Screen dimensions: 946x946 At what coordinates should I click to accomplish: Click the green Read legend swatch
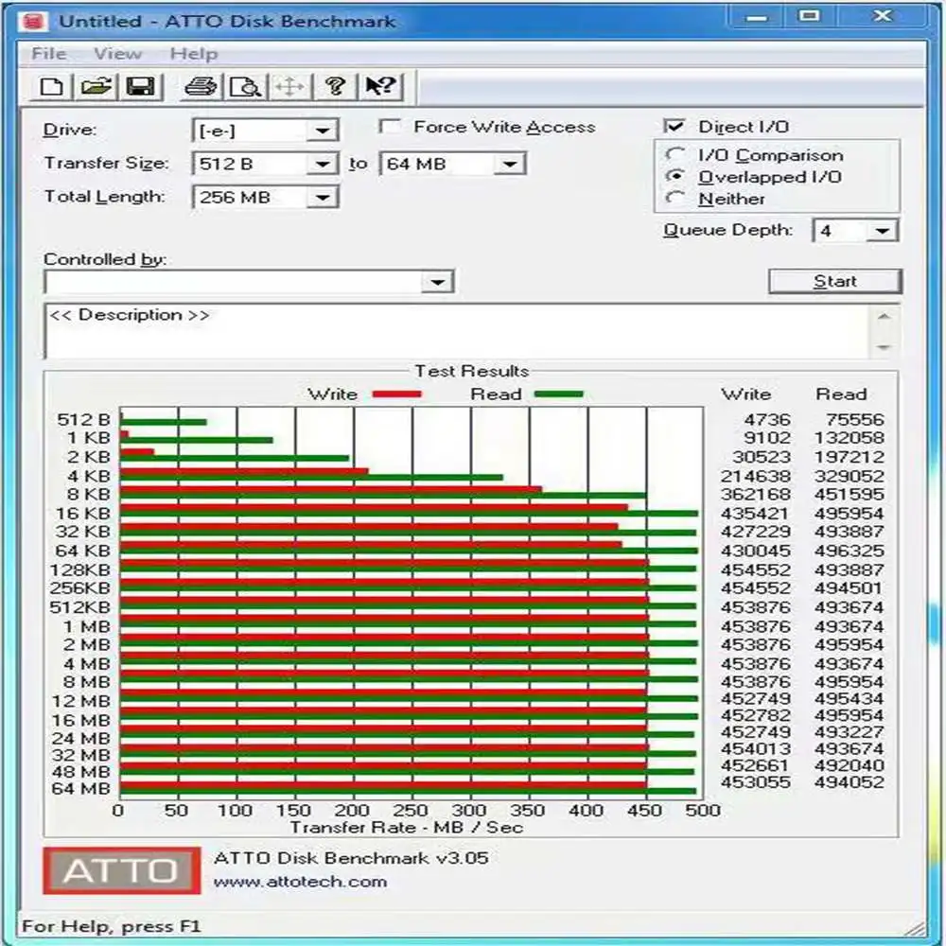[x=559, y=394]
